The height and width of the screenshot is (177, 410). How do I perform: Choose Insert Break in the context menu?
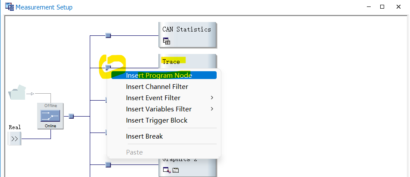click(x=144, y=136)
